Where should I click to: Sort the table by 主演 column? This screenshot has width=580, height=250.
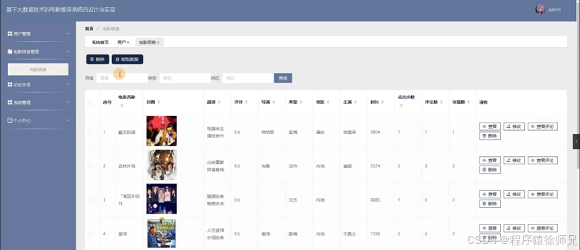coord(355,102)
